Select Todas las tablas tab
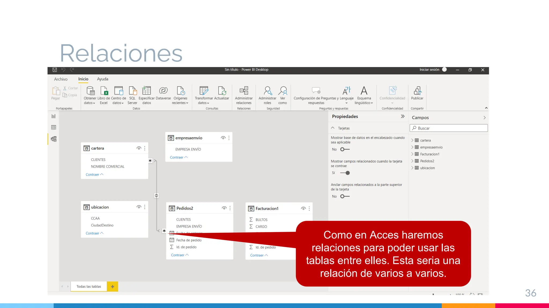The width and height of the screenshot is (549, 308). coord(89,287)
